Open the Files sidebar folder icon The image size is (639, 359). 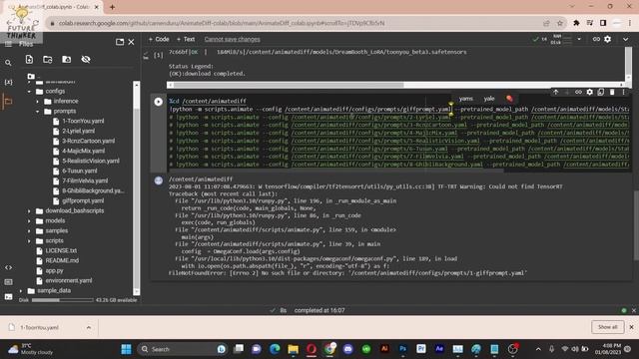[8, 101]
